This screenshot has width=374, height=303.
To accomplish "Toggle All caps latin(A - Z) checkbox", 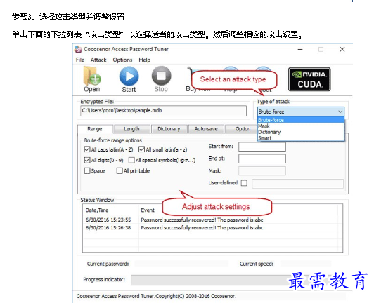I will coord(87,149).
